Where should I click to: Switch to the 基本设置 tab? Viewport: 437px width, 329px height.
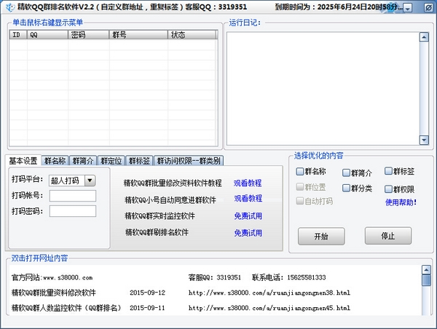23,161
